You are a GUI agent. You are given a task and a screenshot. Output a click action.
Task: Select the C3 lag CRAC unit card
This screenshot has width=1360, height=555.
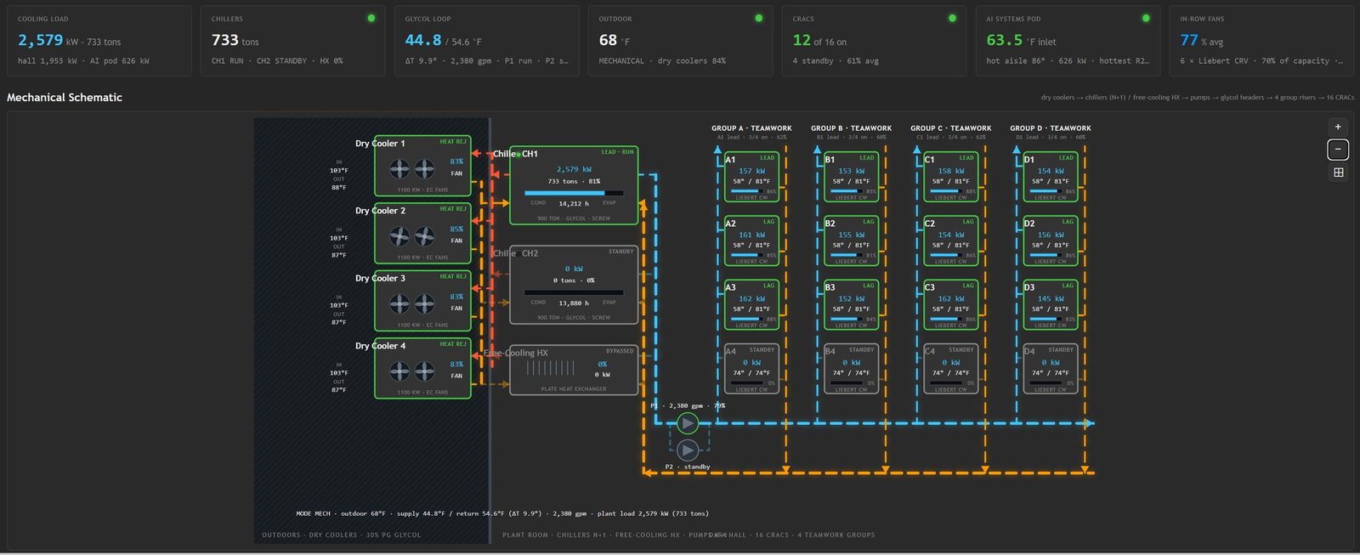tap(950, 305)
